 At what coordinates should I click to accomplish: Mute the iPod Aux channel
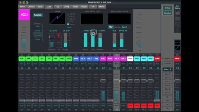click(130, 105)
